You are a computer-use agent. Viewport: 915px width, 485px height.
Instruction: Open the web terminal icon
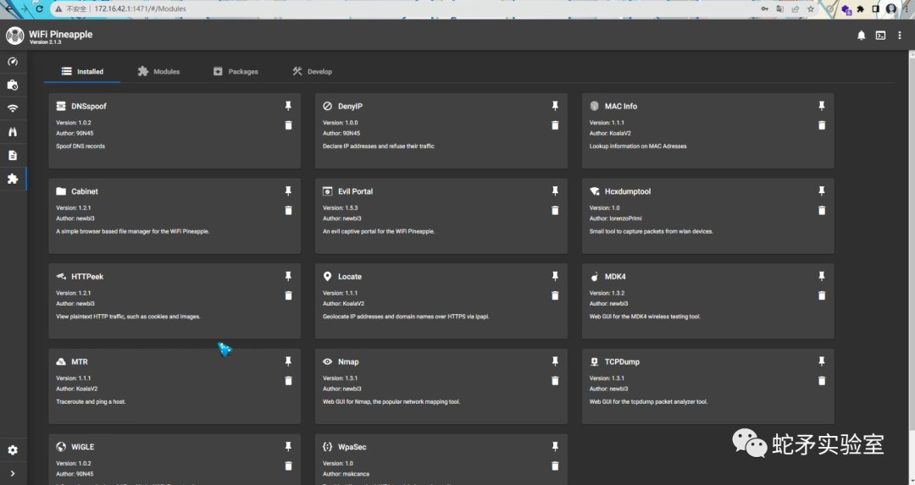coord(880,36)
